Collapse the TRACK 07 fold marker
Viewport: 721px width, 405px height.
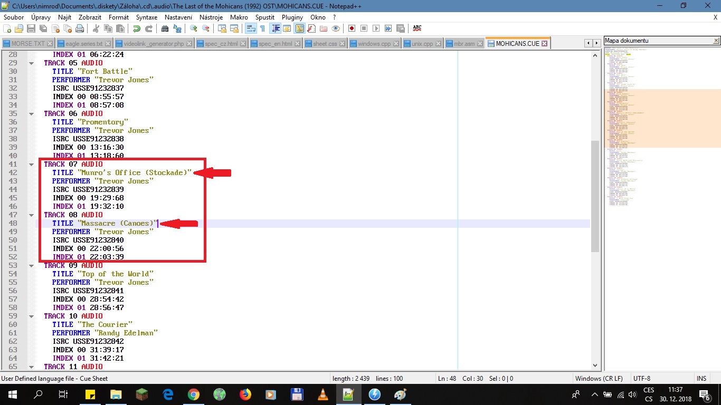coord(32,164)
